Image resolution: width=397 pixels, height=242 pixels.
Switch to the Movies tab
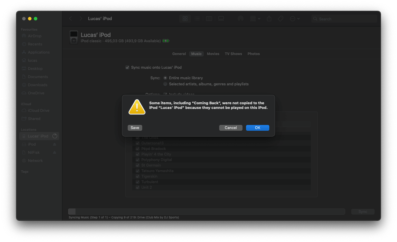pos(213,54)
